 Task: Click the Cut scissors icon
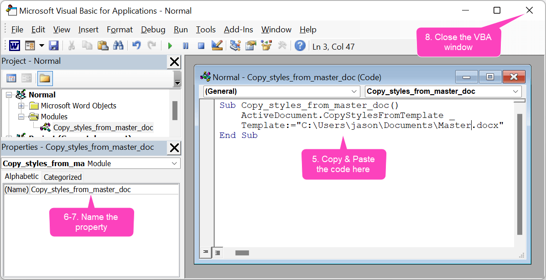coord(72,46)
